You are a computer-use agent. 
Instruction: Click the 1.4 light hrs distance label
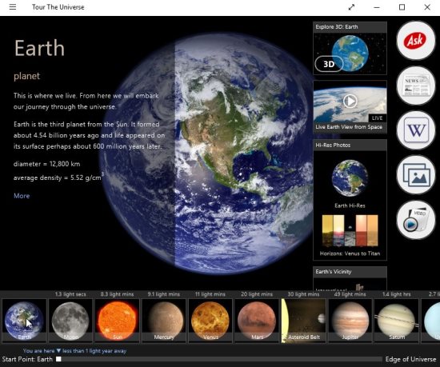click(397, 294)
